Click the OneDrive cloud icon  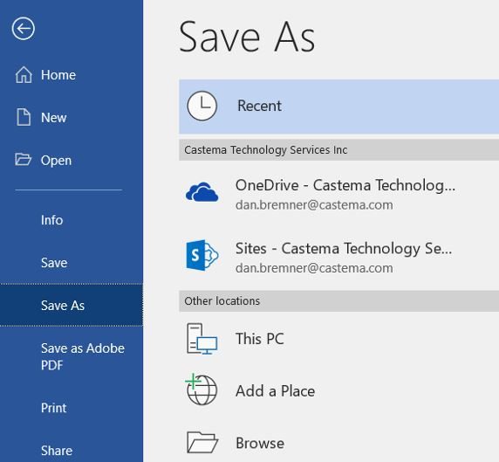click(202, 192)
